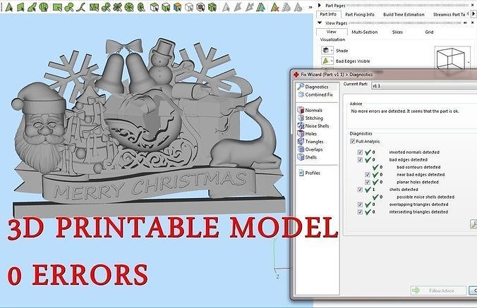Click the white cube with cursor icon
477x308 pixels.
[155, 6]
